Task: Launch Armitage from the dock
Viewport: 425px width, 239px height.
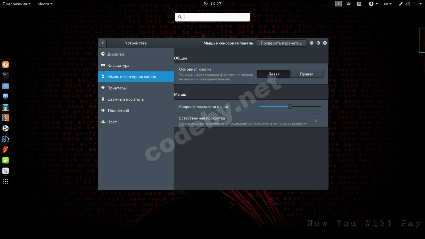Action: pos(6,107)
